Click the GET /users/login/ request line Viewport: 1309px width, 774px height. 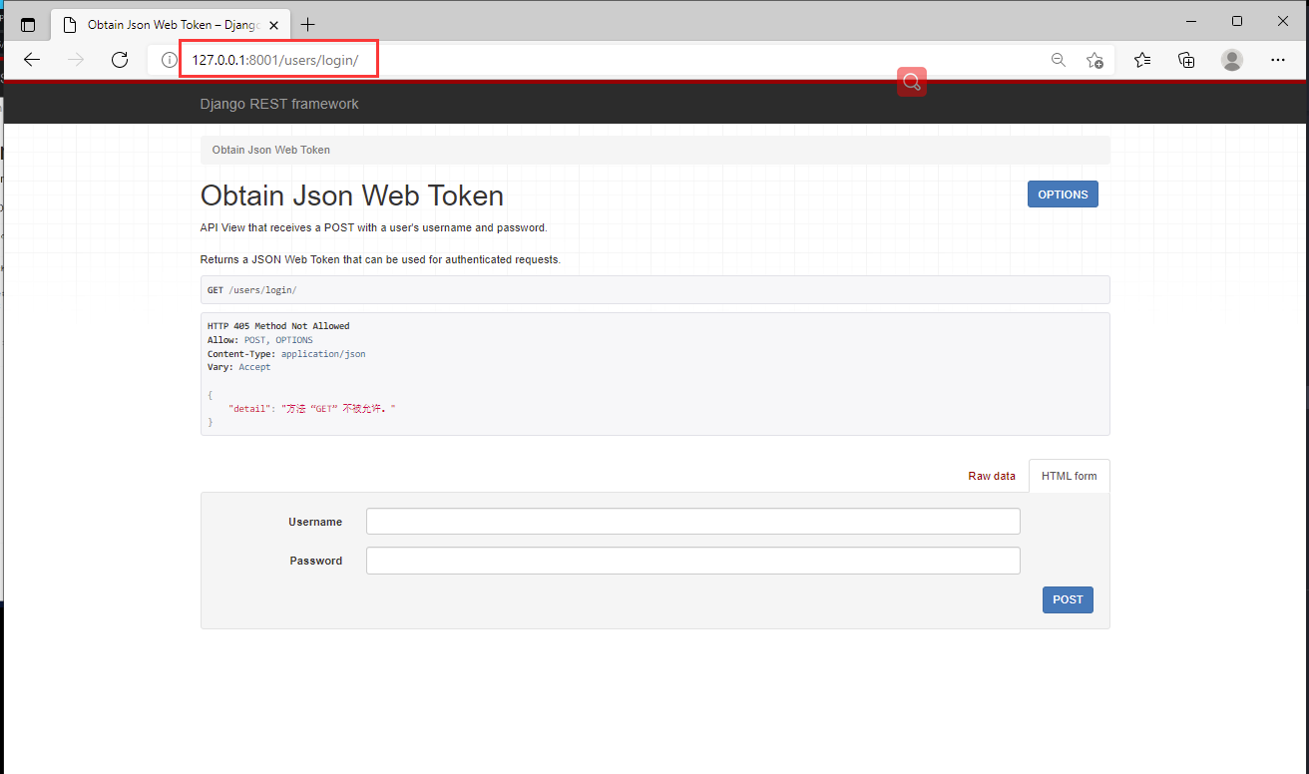tap(252, 290)
